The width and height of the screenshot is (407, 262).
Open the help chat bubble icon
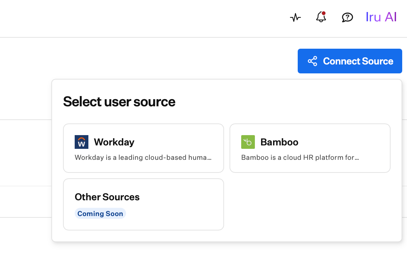pos(347,17)
